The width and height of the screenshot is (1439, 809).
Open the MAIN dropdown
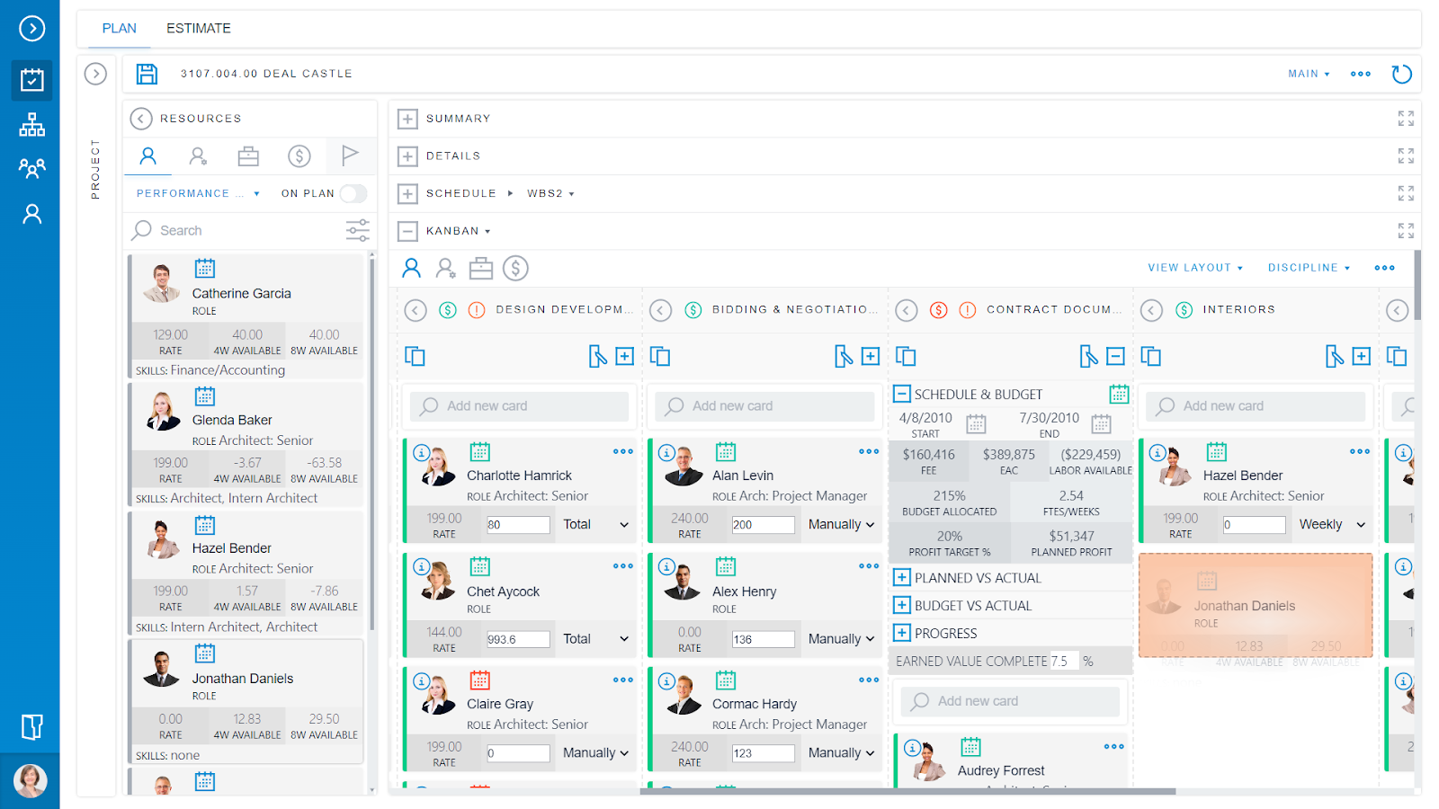point(1309,74)
